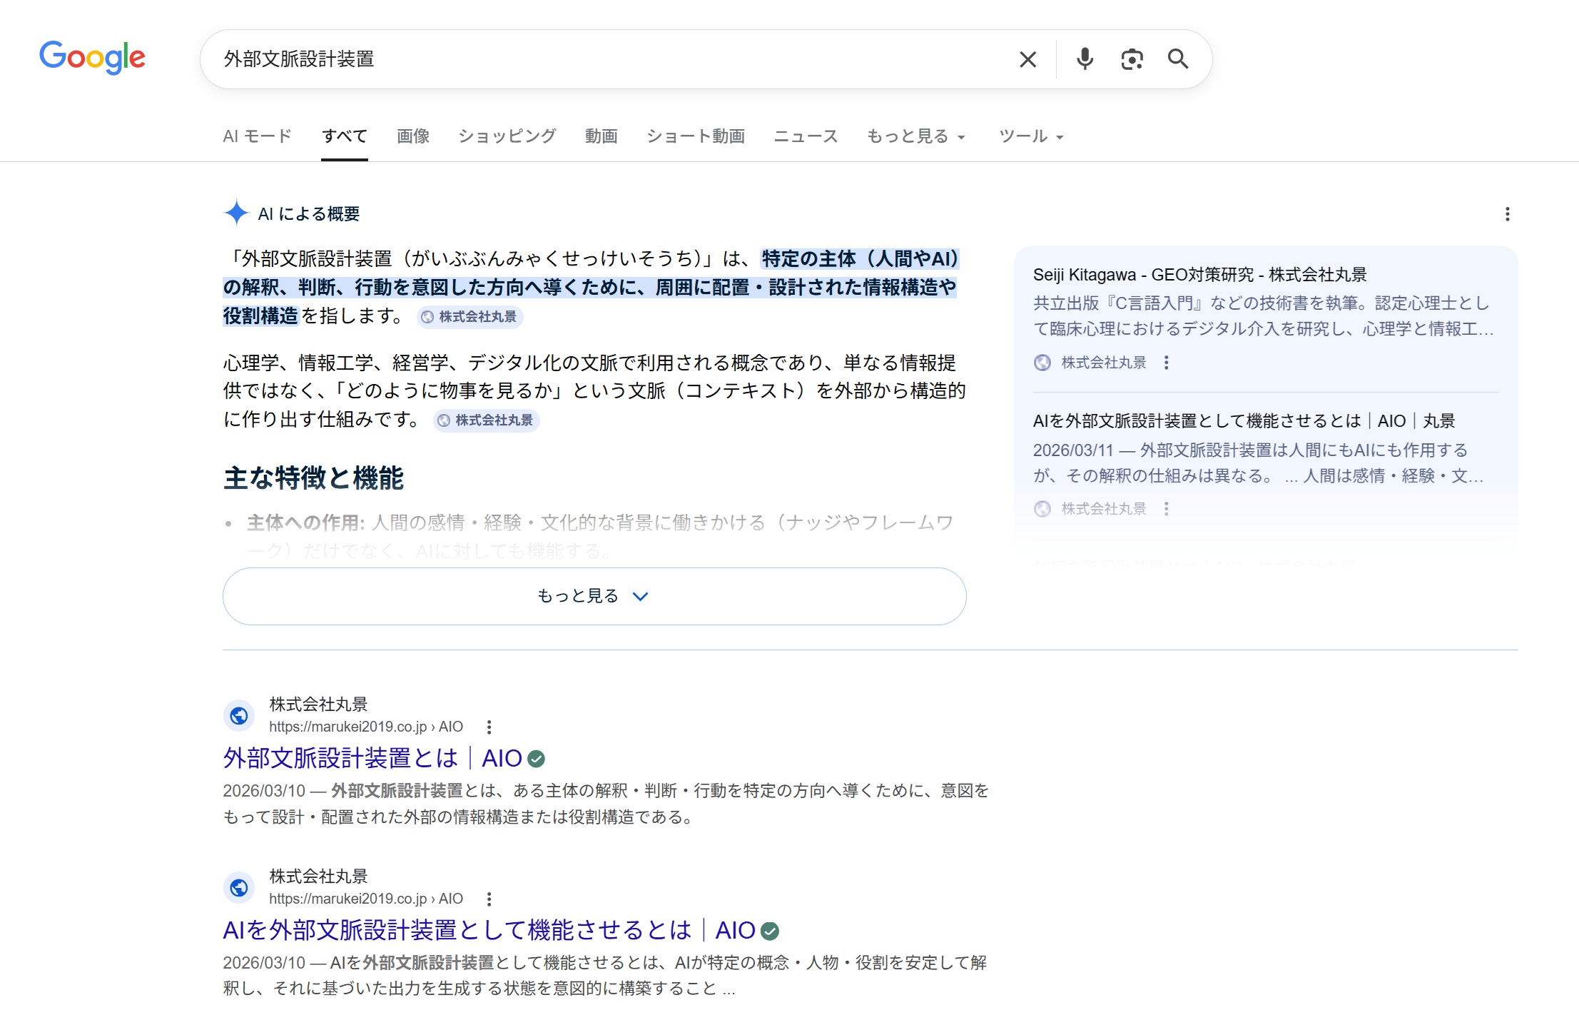Open the もっと見る dropdown in the tab row
This screenshot has height=1025, width=1579.
[915, 136]
